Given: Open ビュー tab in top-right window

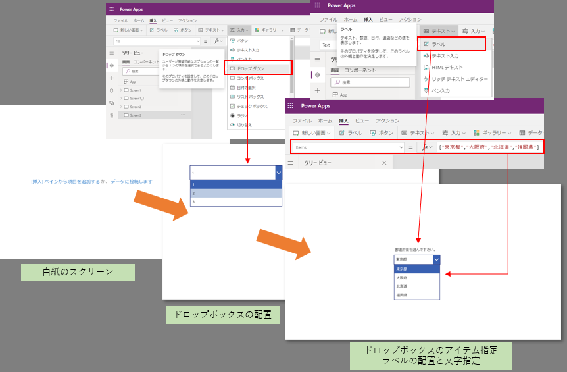Looking at the screenshot, I should (x=385, y=20).
